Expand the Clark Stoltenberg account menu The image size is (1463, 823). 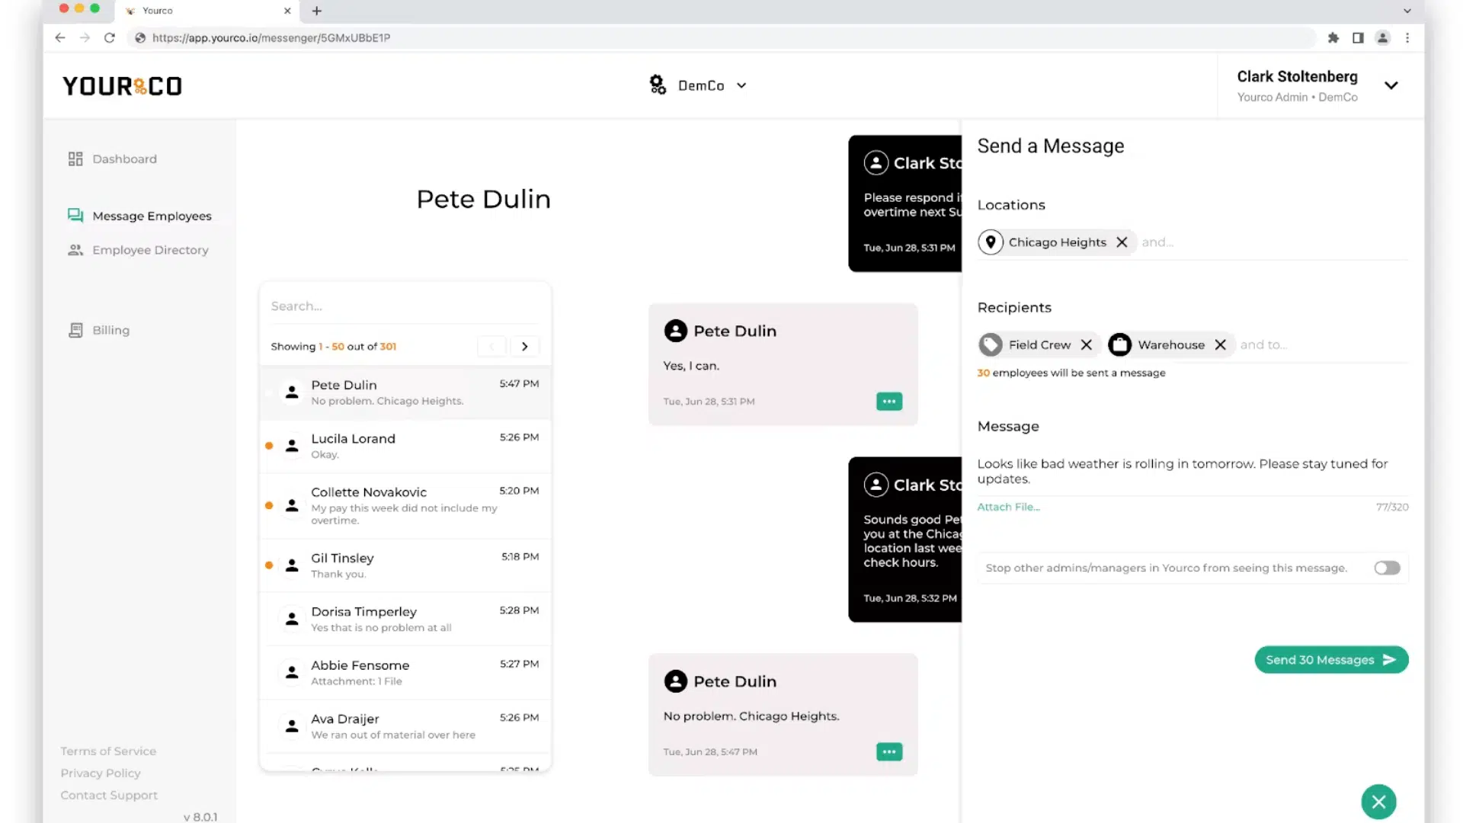coord(1391,85)
